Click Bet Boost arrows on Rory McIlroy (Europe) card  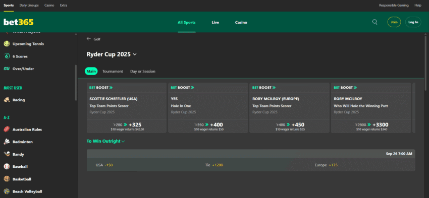274,88
